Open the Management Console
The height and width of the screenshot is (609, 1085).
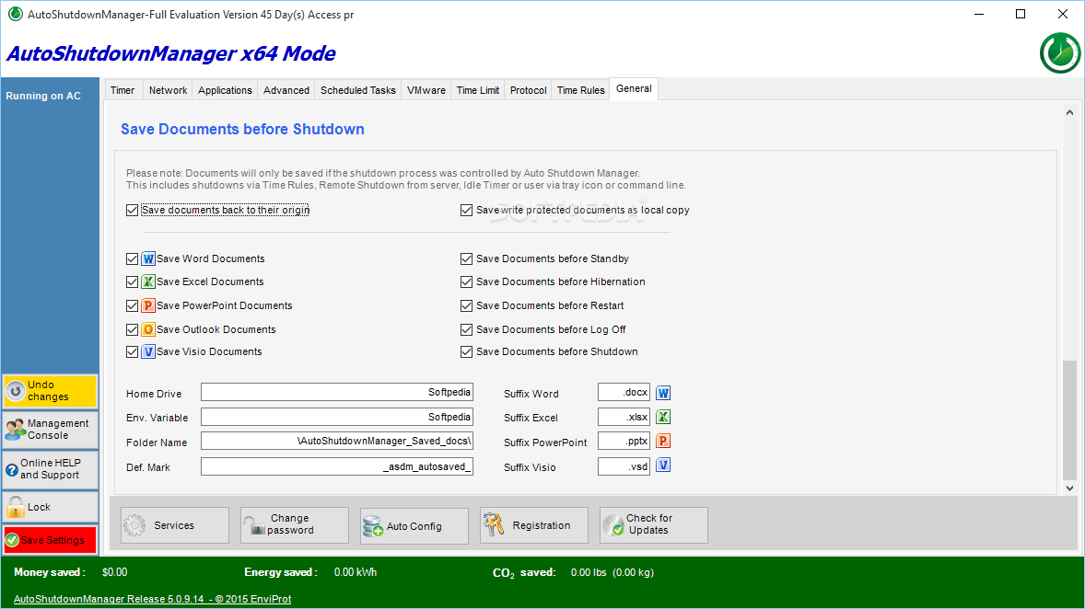pyautogui.click(x=50, y=430)
